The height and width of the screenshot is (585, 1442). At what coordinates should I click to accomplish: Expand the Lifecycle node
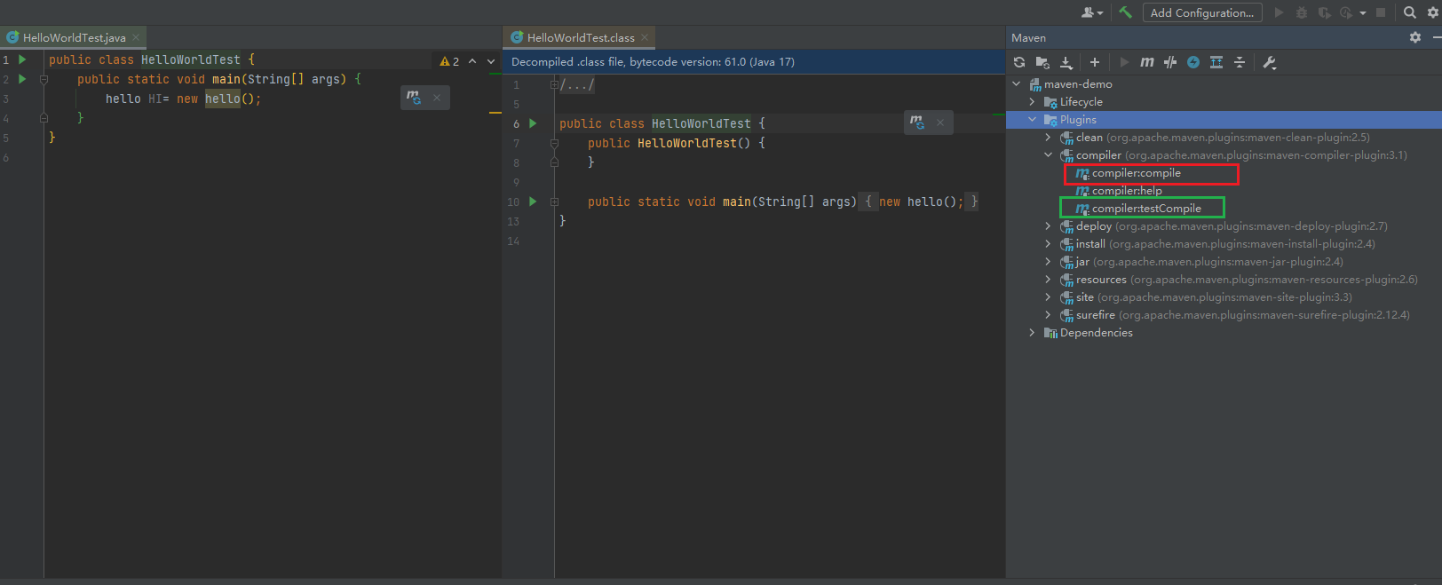pyautogui.click(x=1032, y=102)
